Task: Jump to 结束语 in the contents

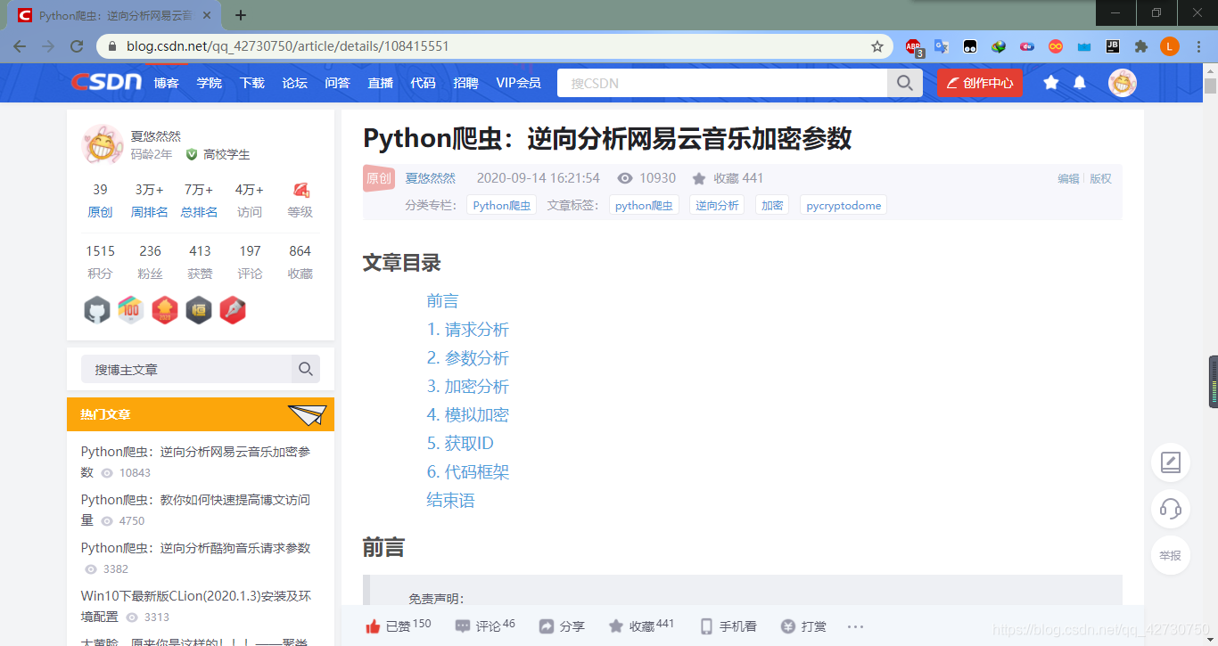Action: click(451, 501)
